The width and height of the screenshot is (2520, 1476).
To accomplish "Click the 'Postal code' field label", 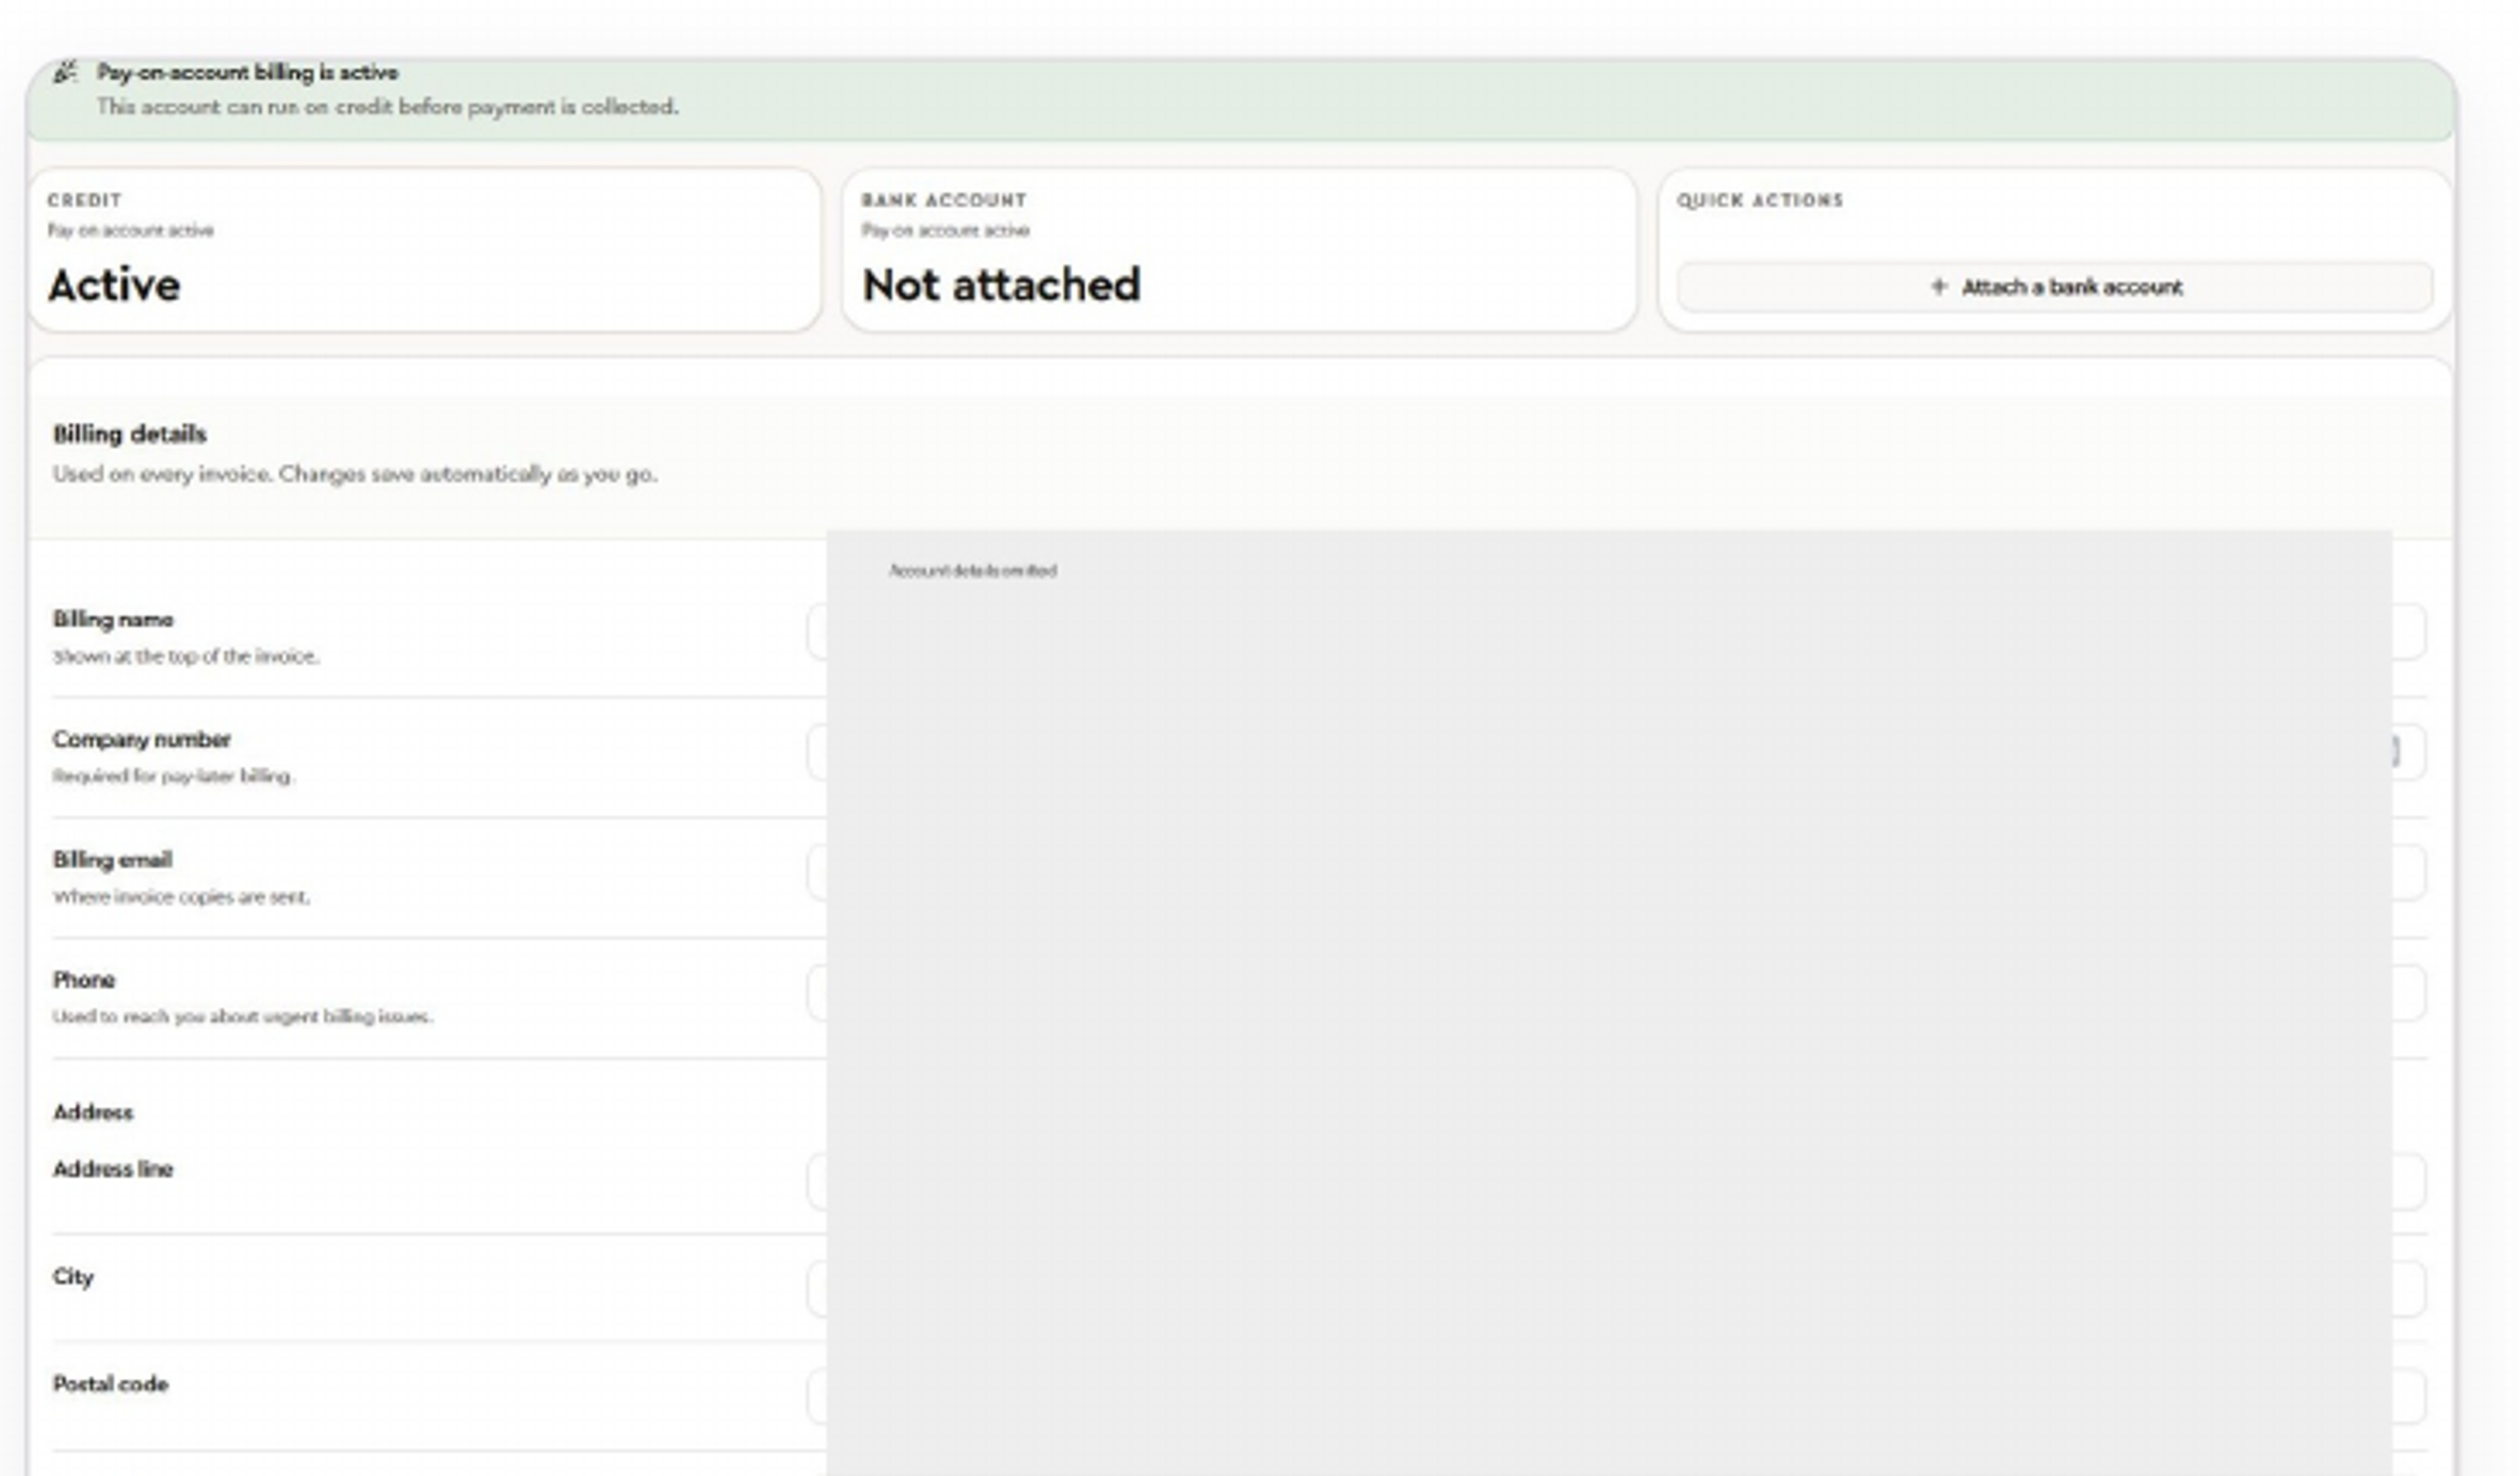I will point(111,1384).
